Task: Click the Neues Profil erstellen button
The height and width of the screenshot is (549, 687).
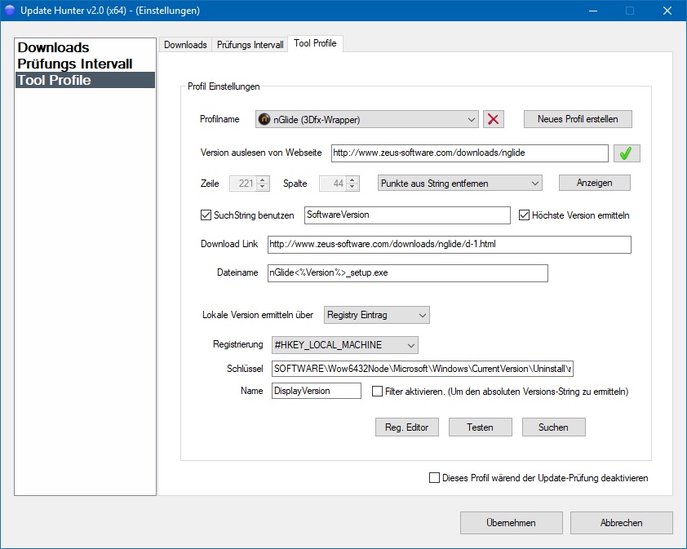Action: pyautogui.click(x=577, y=119)
